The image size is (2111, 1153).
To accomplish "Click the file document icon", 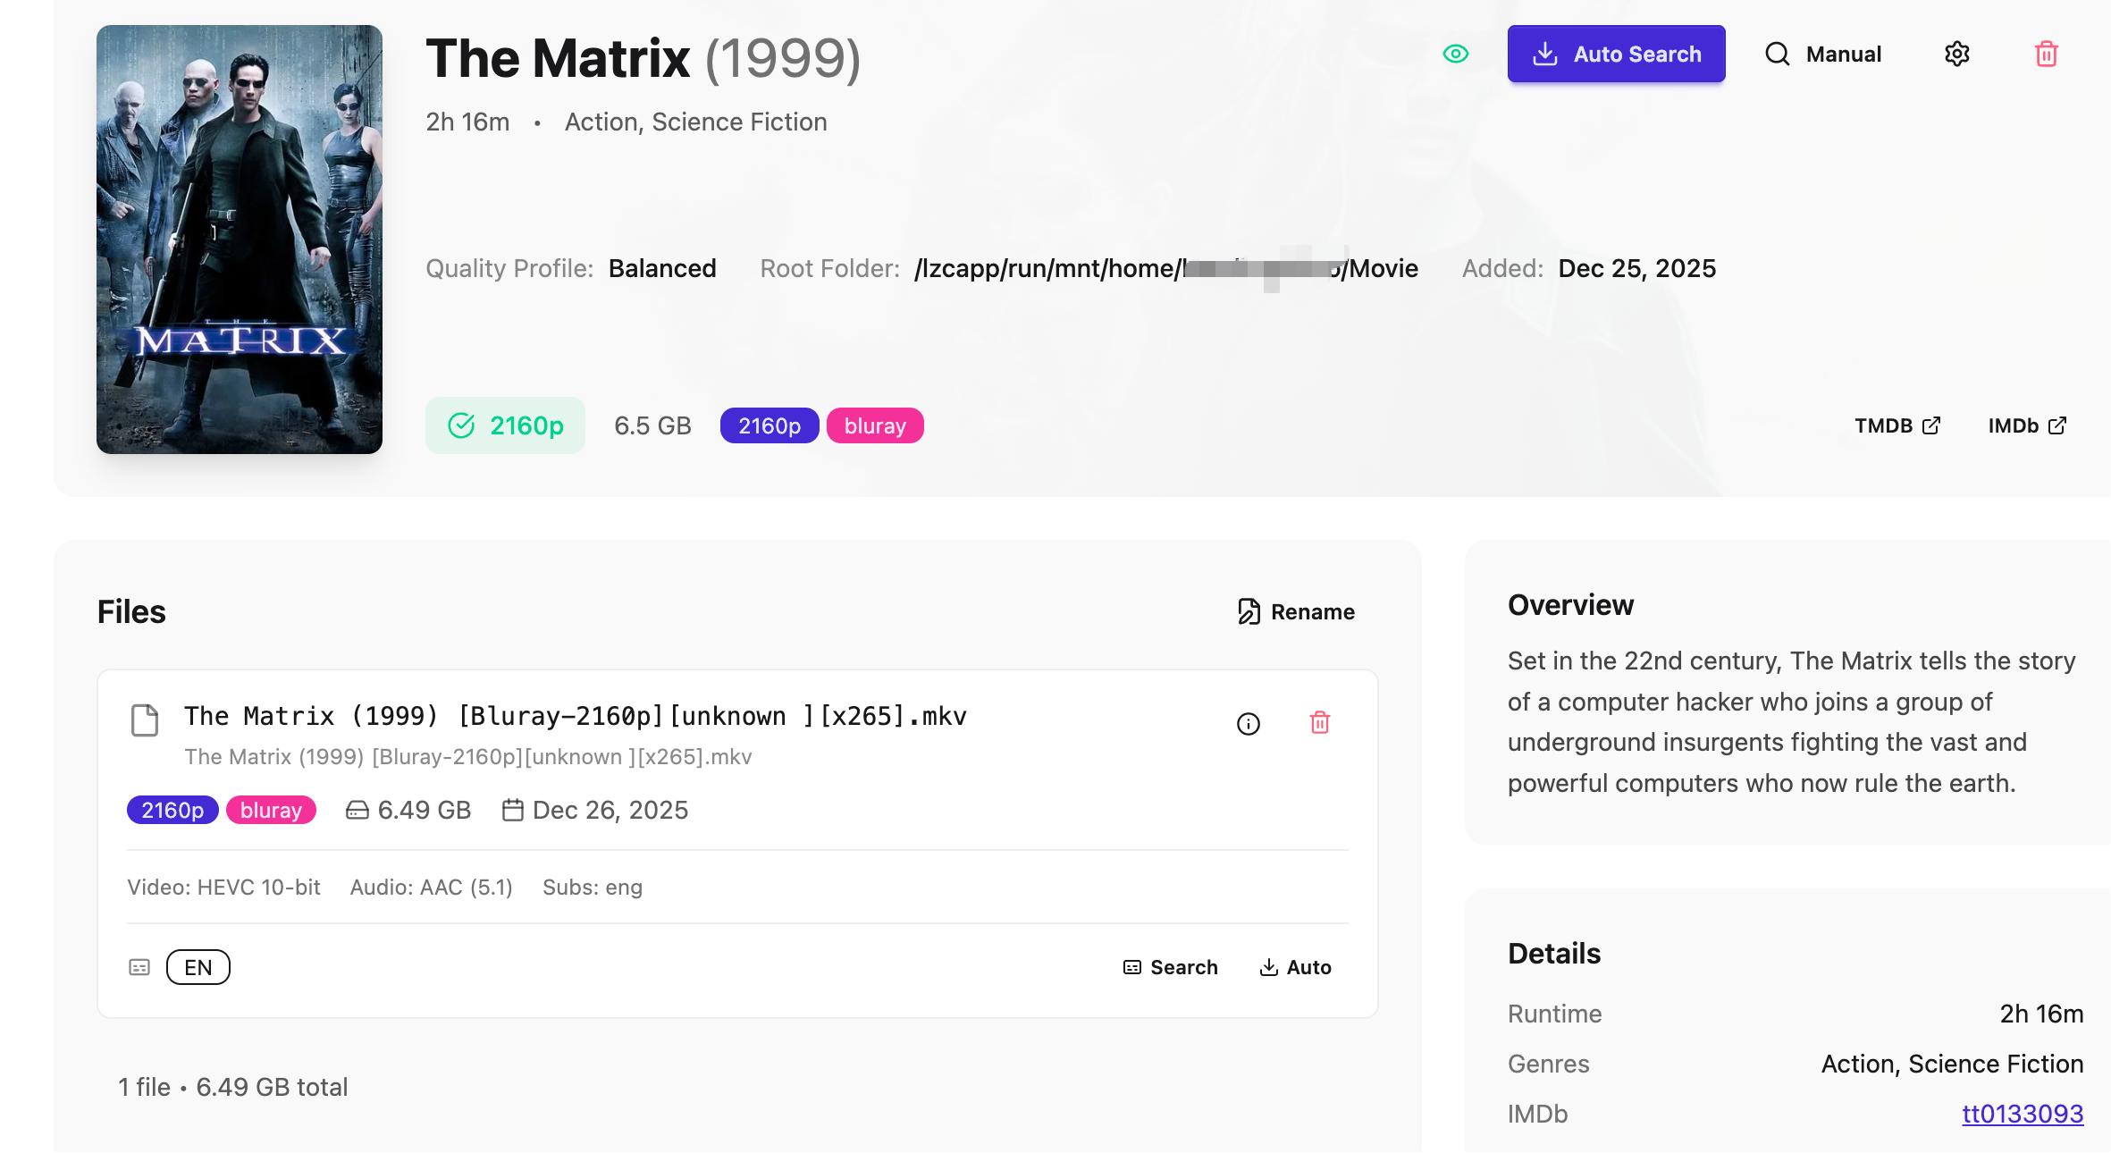I will click(x=144, y=720).
